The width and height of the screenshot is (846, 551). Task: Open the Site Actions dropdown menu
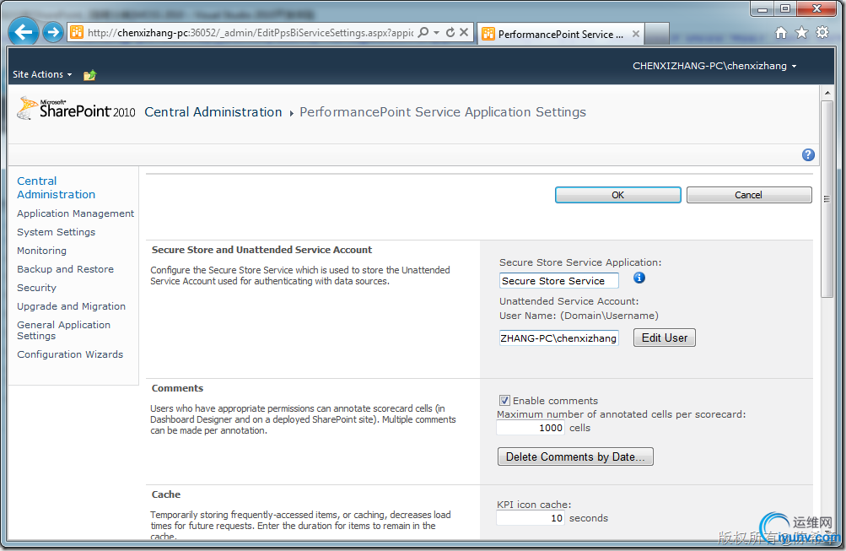pyautogui.click(x=42, y=74)
